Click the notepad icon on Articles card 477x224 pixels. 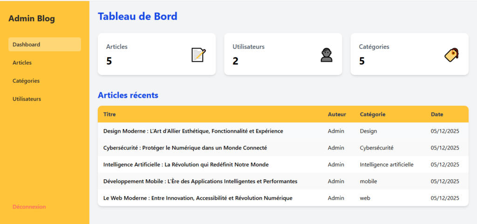[x=198, y=55]
